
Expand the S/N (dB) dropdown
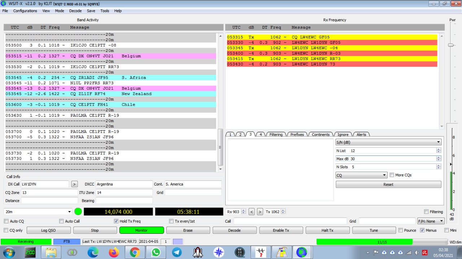click(x=388, y=142)
